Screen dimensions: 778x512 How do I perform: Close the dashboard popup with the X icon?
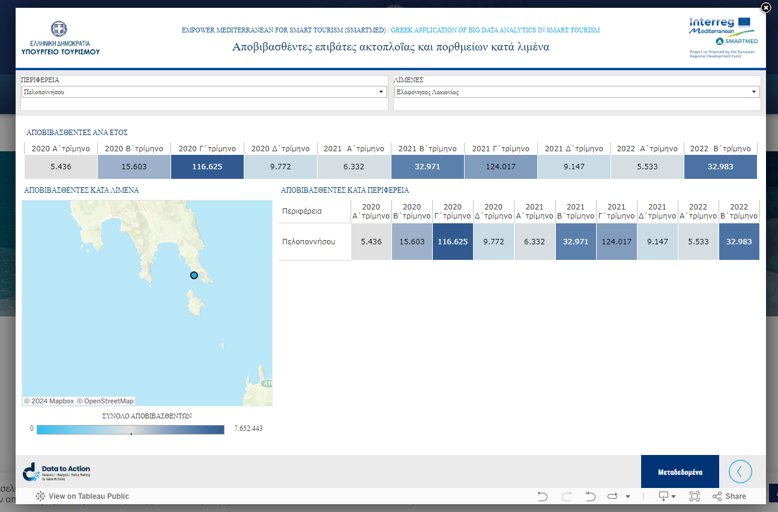(765, 8)
